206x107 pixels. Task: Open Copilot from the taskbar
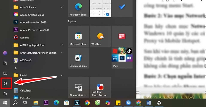(108, 103)
